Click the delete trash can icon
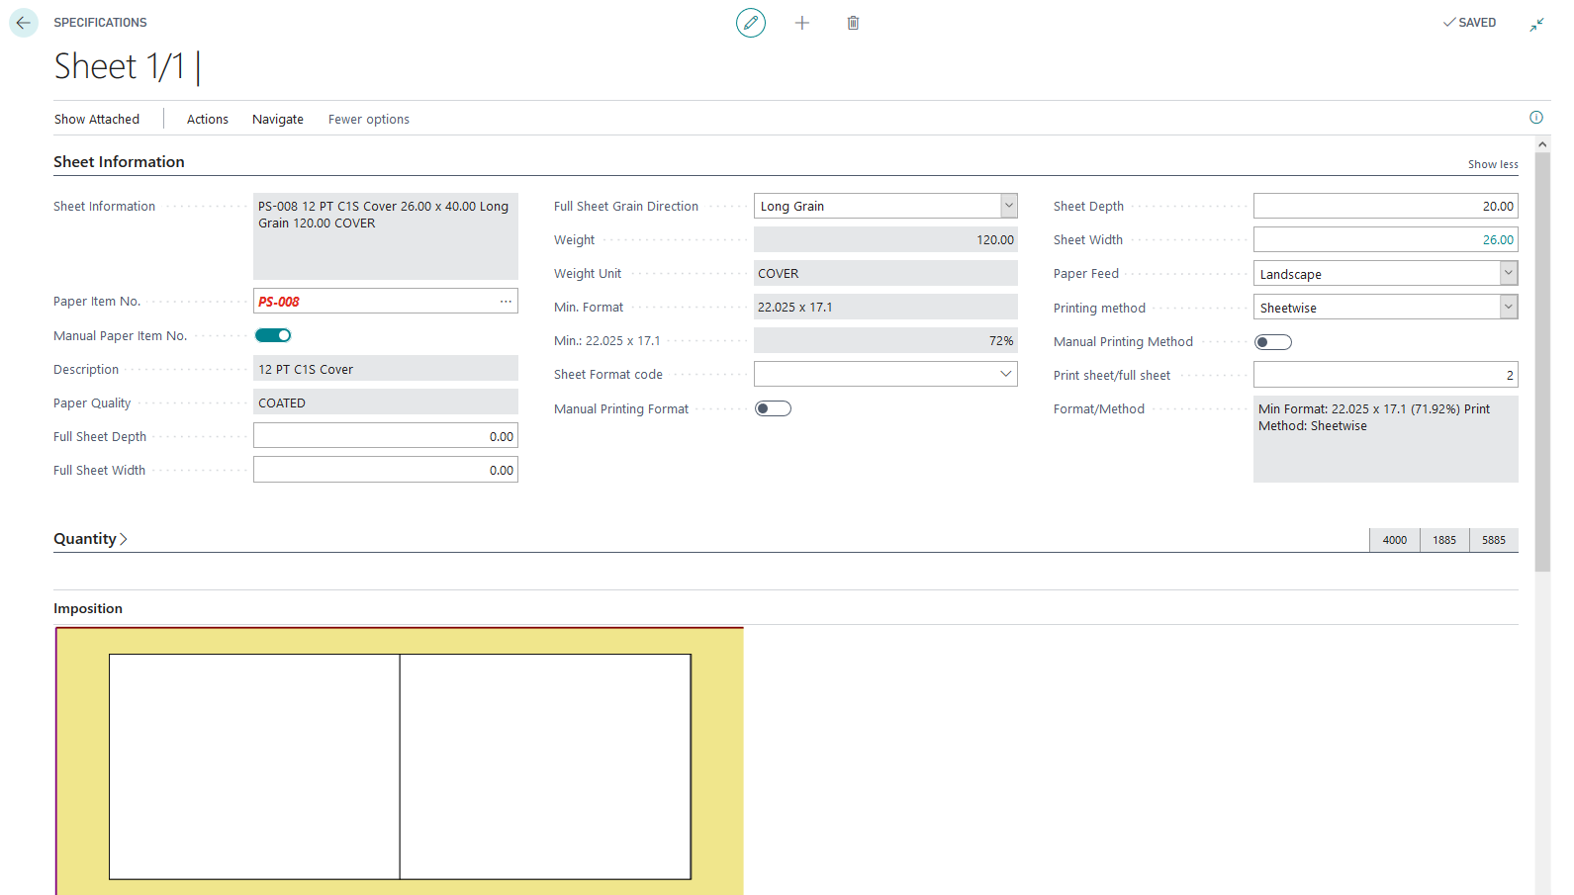The height and width of the screenshot is (895, 1574). (853, 23)
